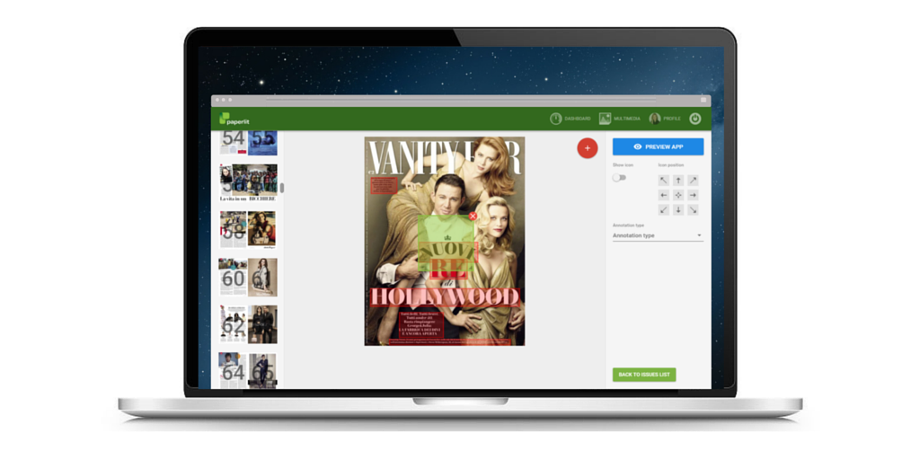
Task: Select the HOLLYWOOD headline annotation
Action: (x=446, y=296)
